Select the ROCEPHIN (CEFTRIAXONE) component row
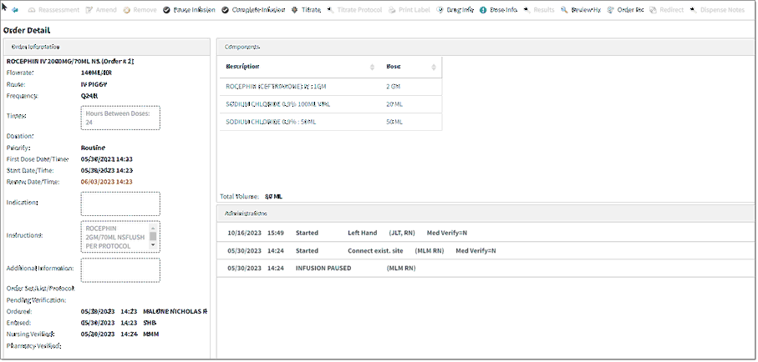The height and width of the screenshot is (362, 758). coord(331,87)
